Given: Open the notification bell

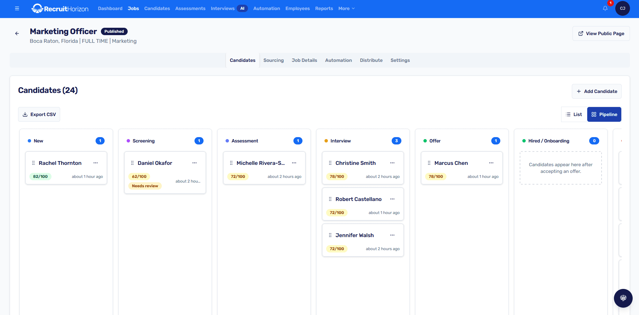Looking at the screenshot, I should 605,8.
